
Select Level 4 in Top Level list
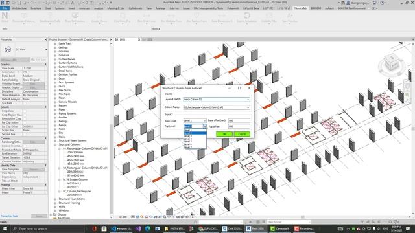(195, 139)
